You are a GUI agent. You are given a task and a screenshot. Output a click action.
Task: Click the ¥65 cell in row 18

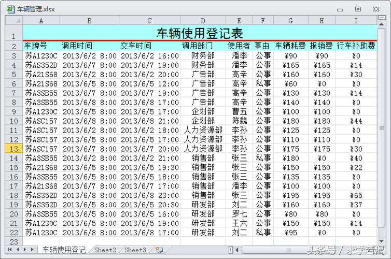(x=356, y=195)
